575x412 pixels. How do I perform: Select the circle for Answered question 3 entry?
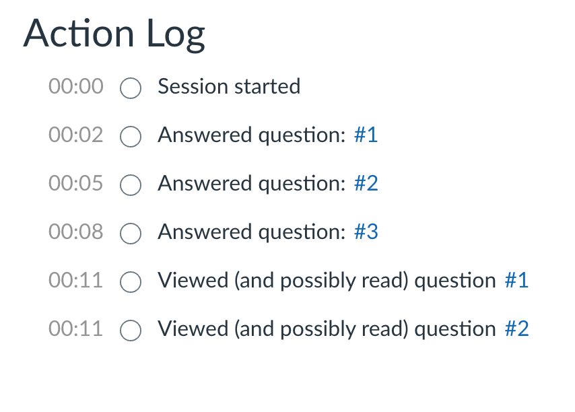point(131,234)
